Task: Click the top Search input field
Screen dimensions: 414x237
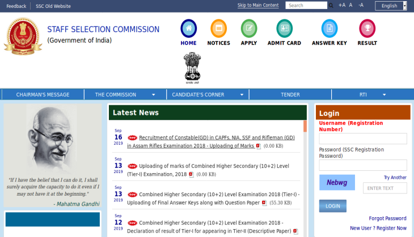Action: point(306,5)
